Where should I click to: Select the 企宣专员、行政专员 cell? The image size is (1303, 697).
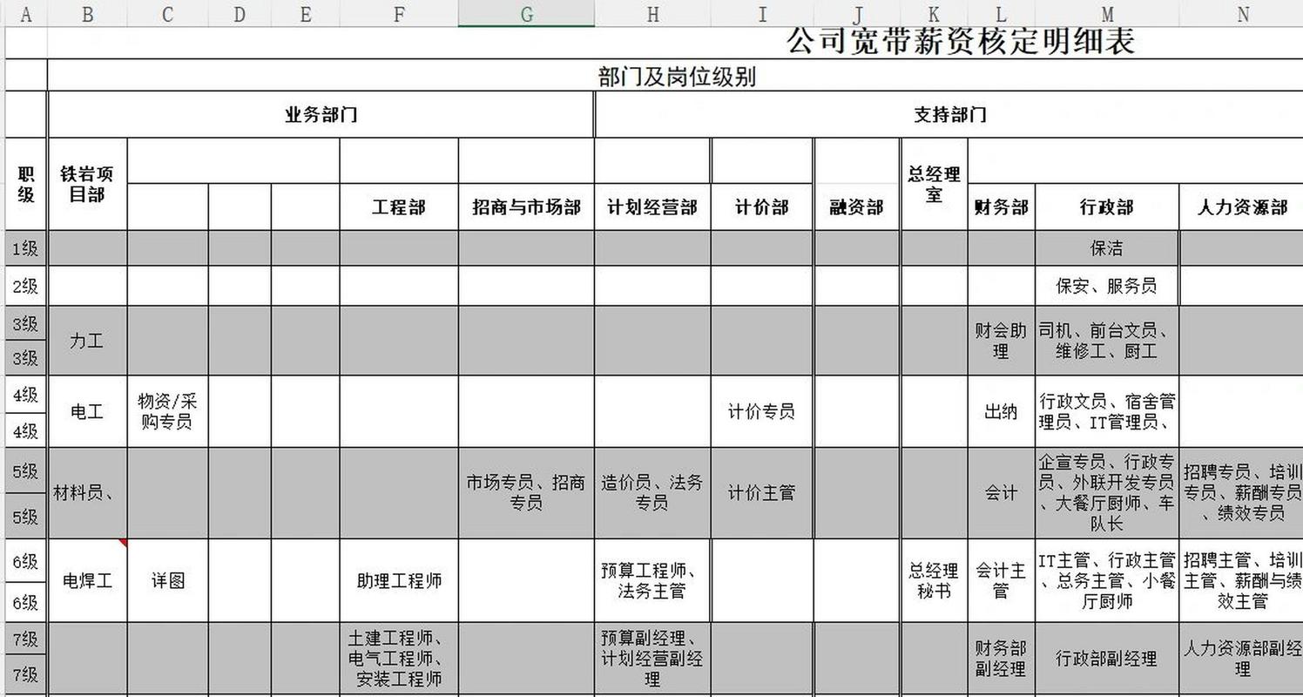coord(1107,492)
